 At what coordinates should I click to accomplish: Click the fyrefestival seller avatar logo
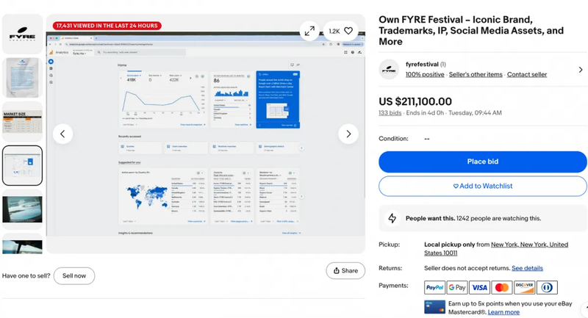click(389, 70)
